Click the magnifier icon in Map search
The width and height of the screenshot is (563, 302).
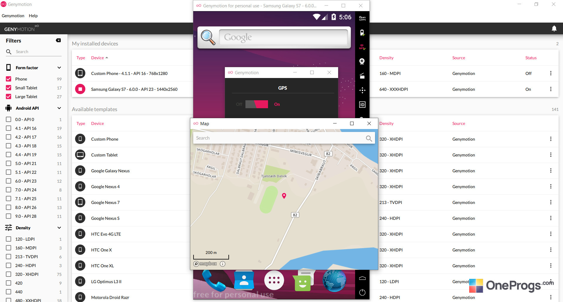(x=369, y=138)
